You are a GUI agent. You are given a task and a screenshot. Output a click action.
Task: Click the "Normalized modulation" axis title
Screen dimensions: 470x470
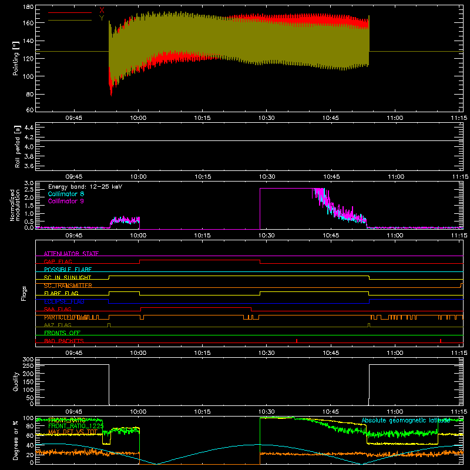click(15, 205)
